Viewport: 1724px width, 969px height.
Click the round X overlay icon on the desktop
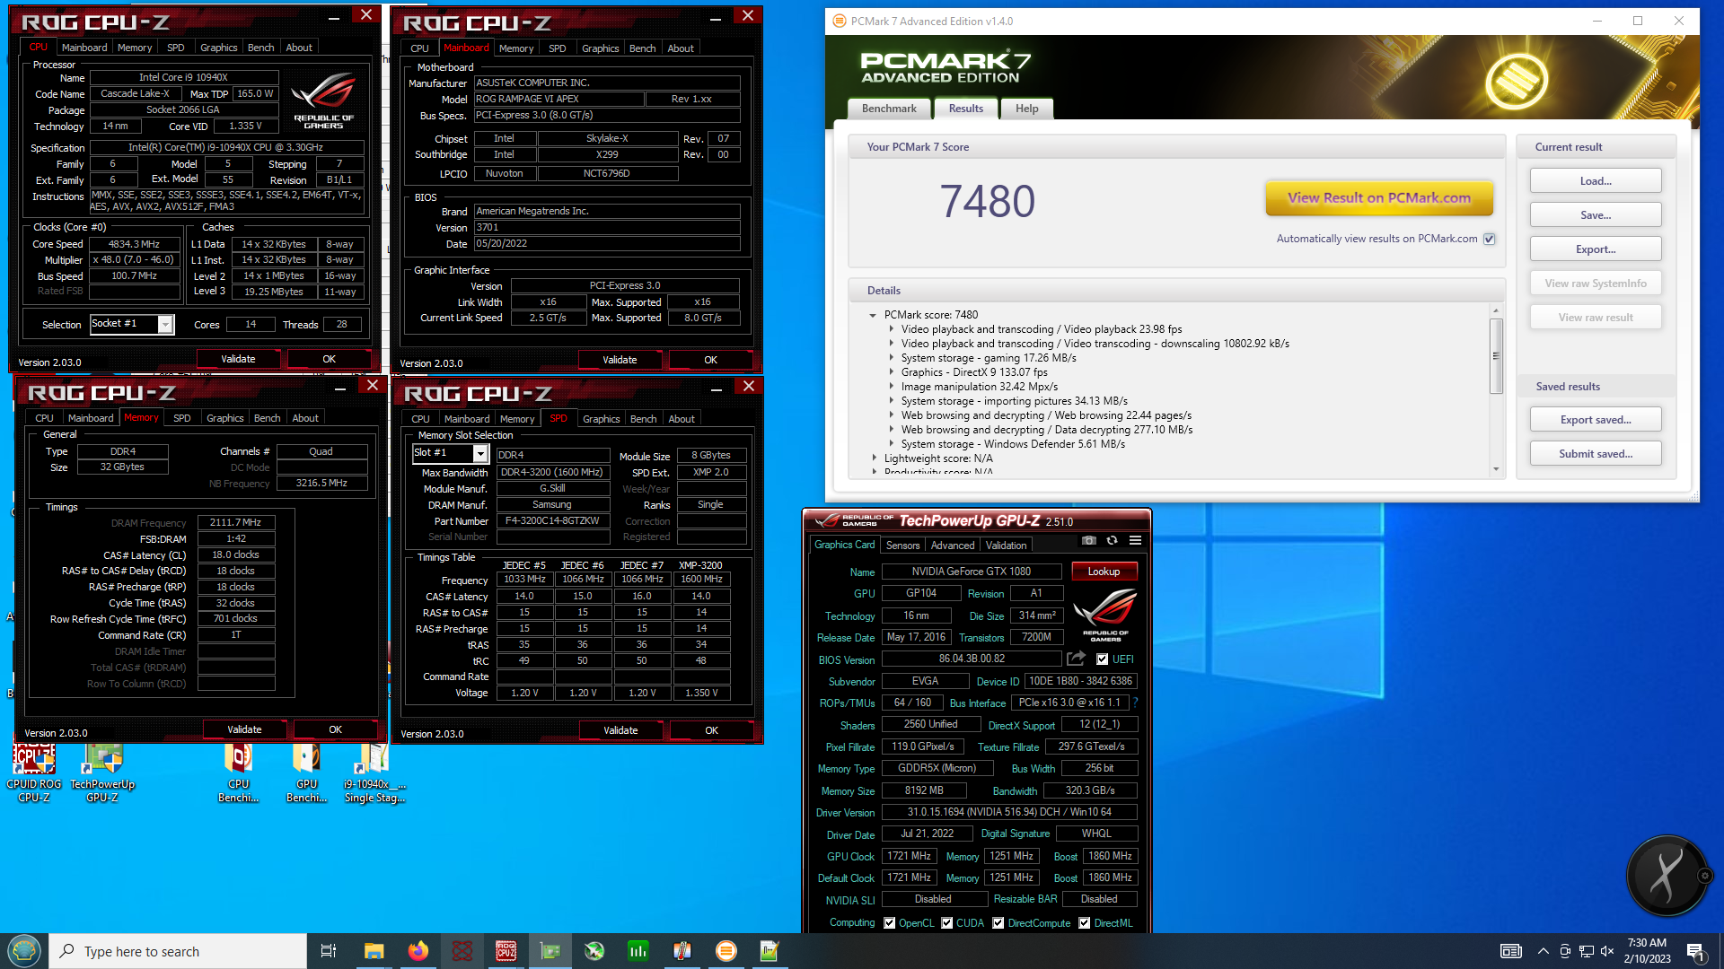click(x=1667, y=876)
